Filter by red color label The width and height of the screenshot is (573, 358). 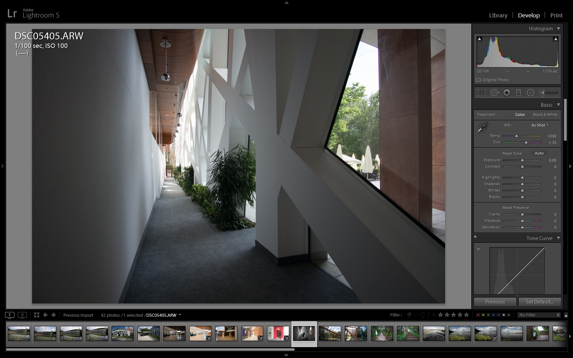coord(478,315)
